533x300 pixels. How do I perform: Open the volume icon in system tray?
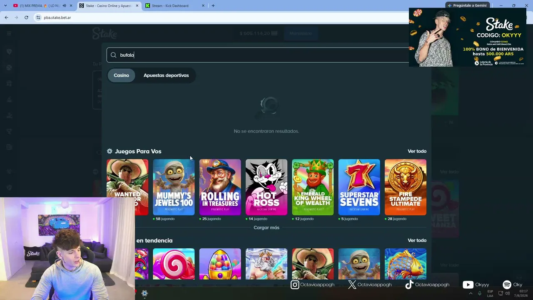coord(507,293)
